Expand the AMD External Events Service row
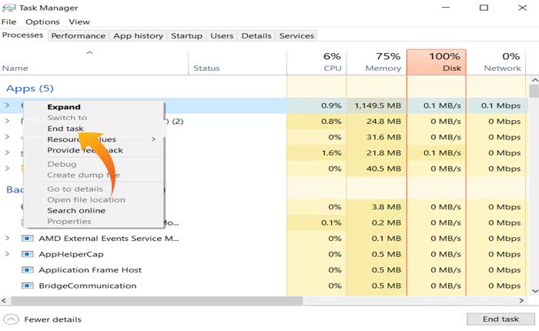The height and width of the screenshot is (331, 539). 8,239
